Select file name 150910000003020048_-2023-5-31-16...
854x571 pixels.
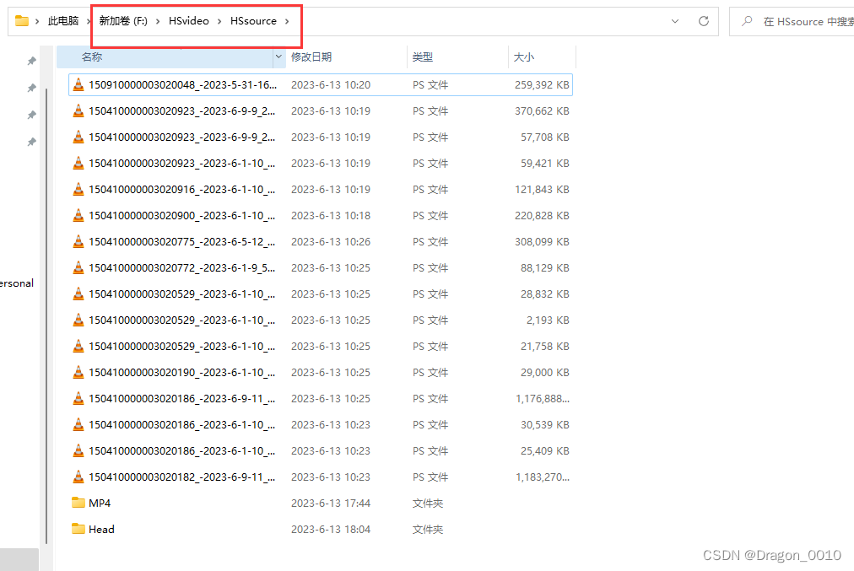(182, 85)
